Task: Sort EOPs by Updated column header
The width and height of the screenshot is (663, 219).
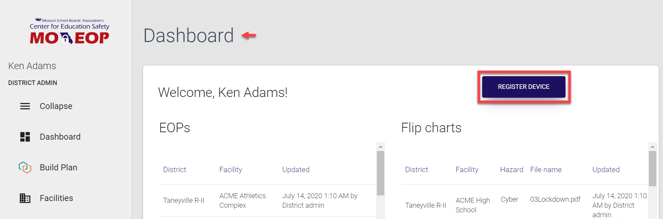Action: pos(296,170)
